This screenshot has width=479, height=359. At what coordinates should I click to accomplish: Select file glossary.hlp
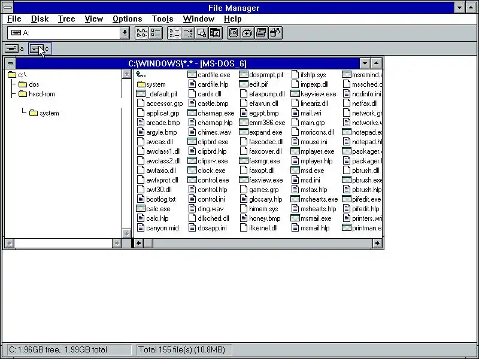(x=261, y=199)
